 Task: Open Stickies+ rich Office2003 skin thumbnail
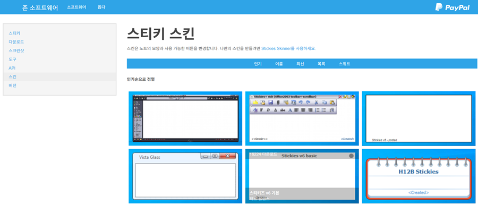pyautogui.click(x=302, y=118)
